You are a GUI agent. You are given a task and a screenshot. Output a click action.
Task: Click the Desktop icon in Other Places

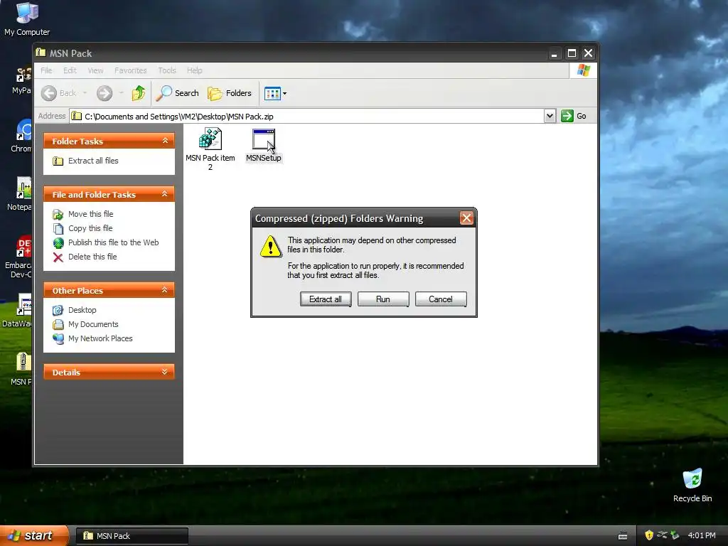pyautogui.click(x=58, y=310)
